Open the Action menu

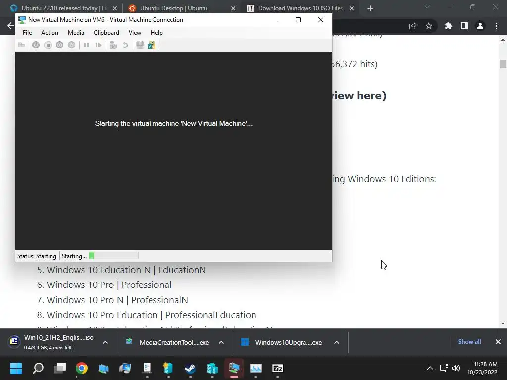pyautogui.click(x=50, y=33)
